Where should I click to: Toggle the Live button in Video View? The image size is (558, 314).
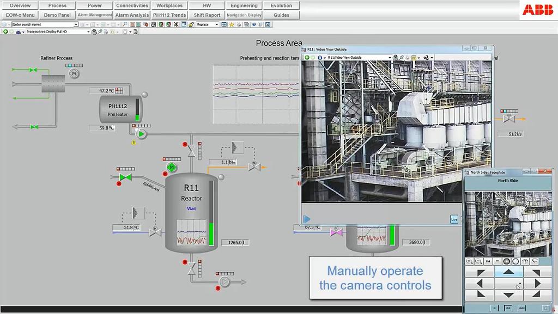(454, 219)
